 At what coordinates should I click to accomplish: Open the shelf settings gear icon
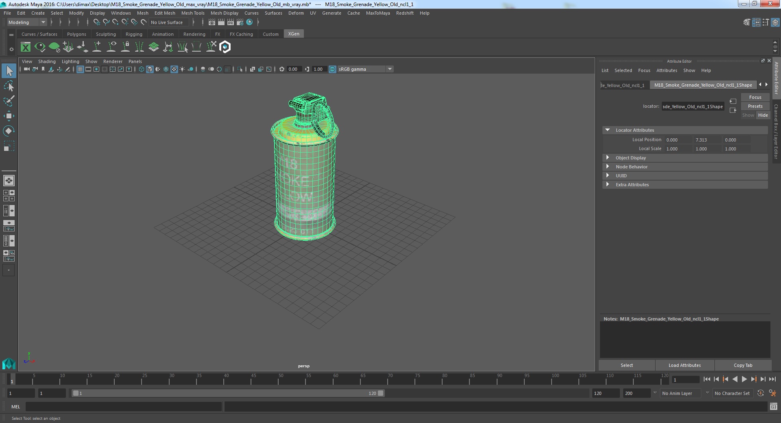[x=11, y=49]
